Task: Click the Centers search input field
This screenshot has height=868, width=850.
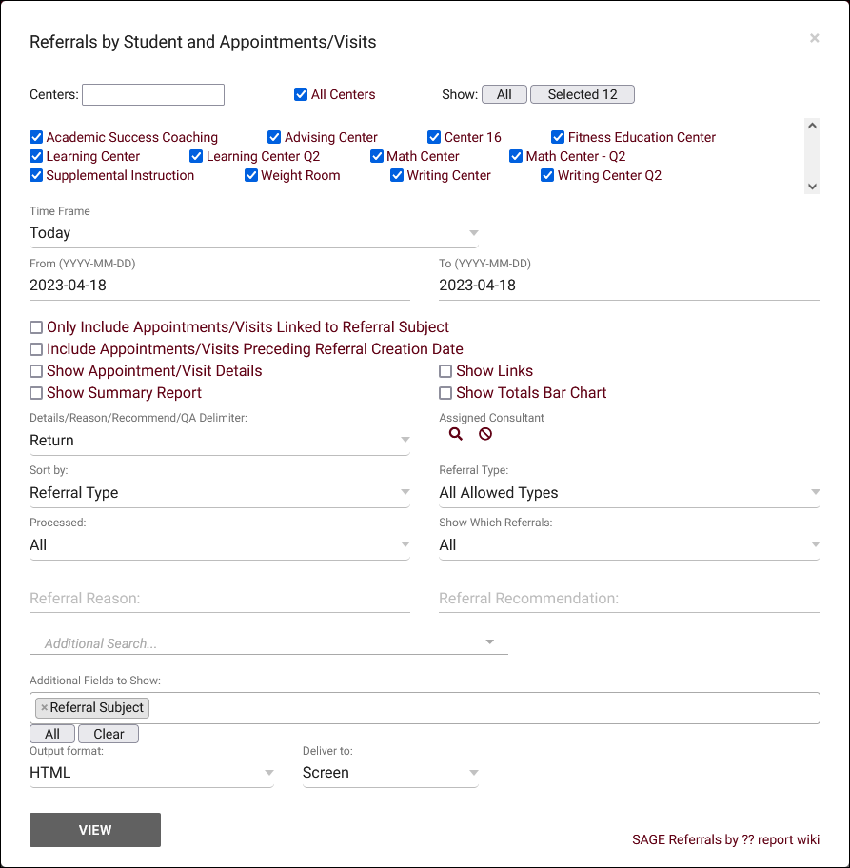Action: click(x=153, y=94)
